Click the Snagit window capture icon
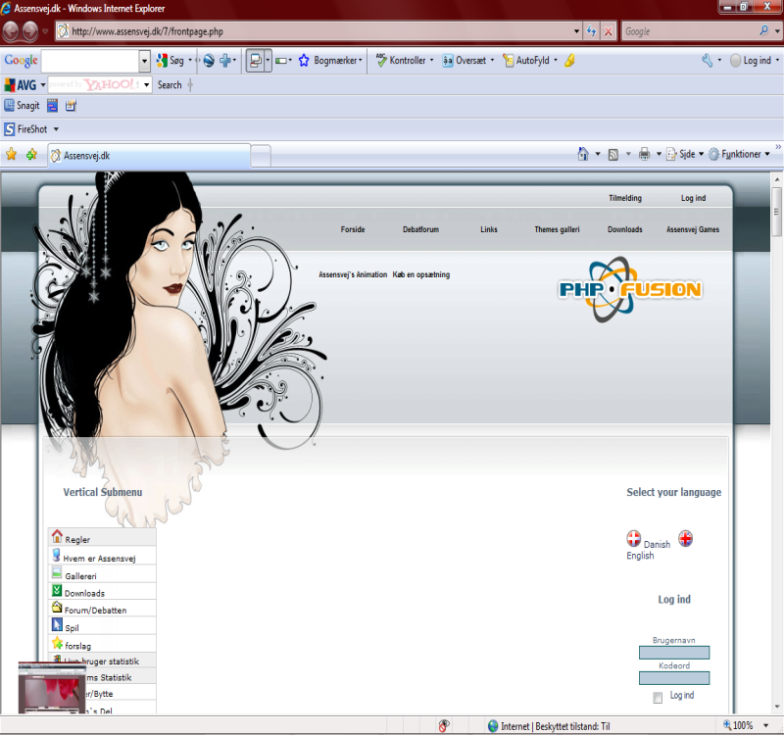The image size is (784, 735). (53, 106)
